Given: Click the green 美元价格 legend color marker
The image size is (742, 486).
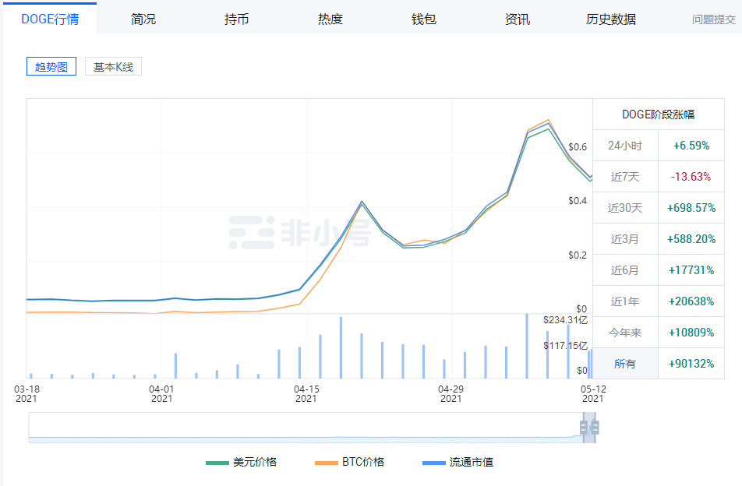Looking at the screenshot, I should tap(217, 463).
